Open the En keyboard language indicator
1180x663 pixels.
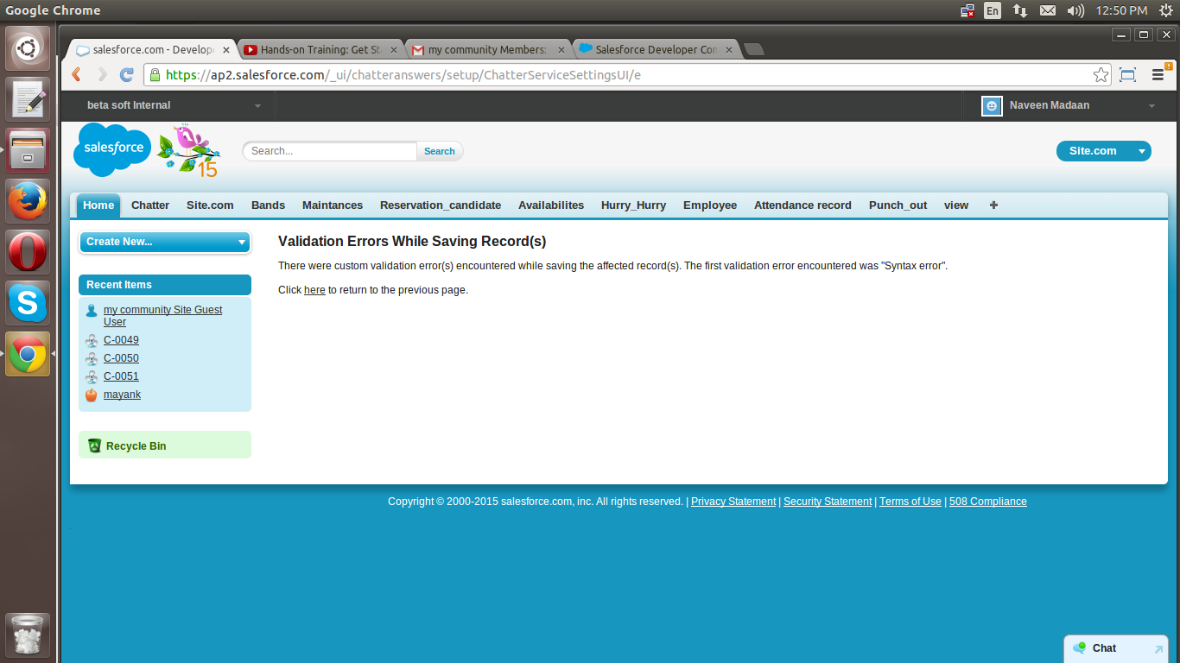[993, 10]
